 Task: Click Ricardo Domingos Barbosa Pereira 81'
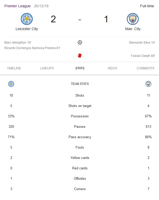point(32,48)
